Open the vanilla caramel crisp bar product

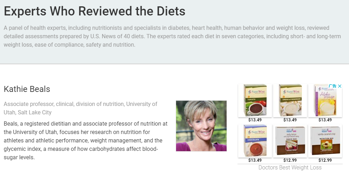pyautogui.click(x=325, y=141)
